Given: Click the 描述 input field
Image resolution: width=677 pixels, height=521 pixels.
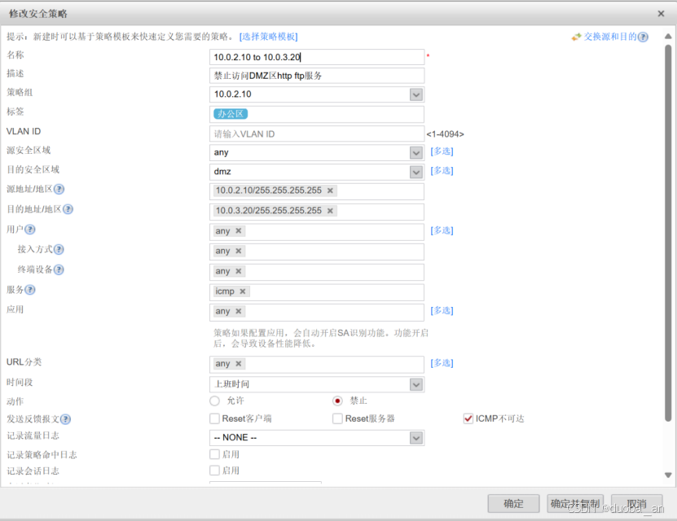Looking at the screenshot, I should coord(317,76).
